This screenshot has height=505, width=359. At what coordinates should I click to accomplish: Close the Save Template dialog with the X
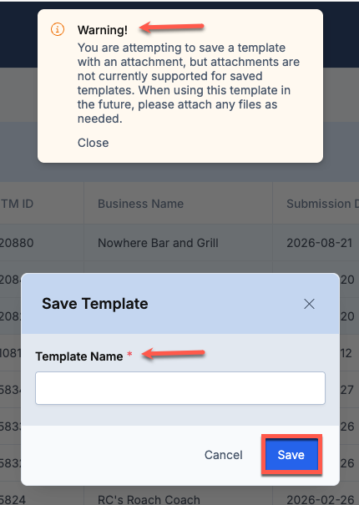(x=309, y=304)
